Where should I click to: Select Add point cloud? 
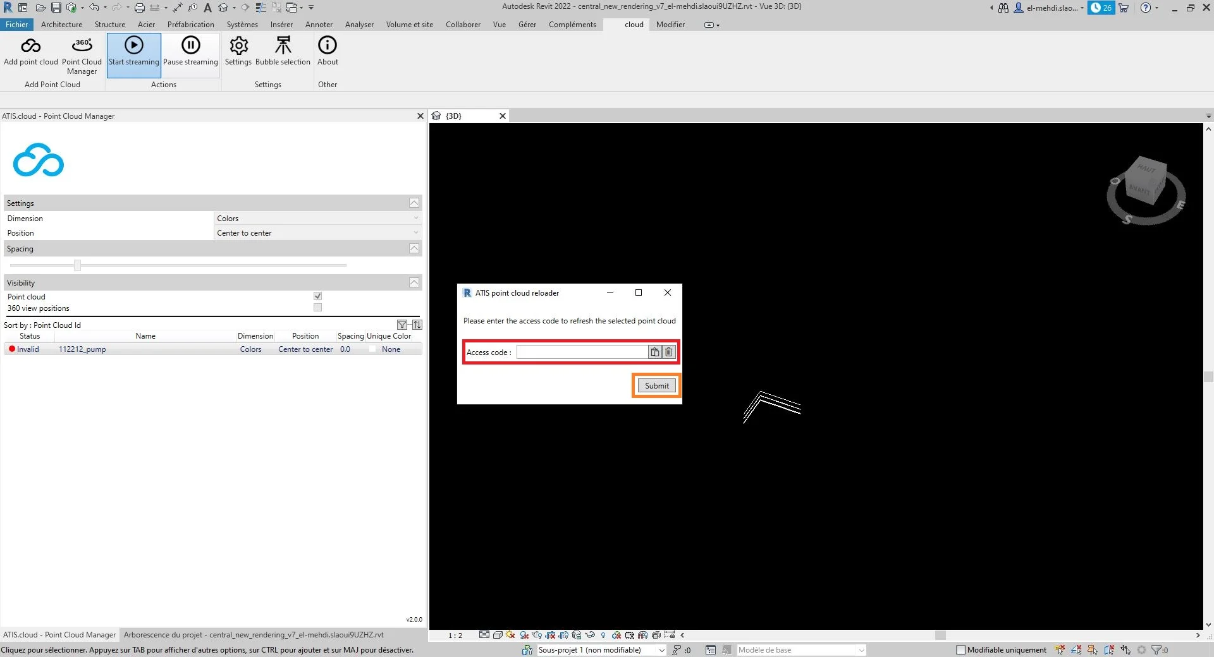(x=30, y=54)
